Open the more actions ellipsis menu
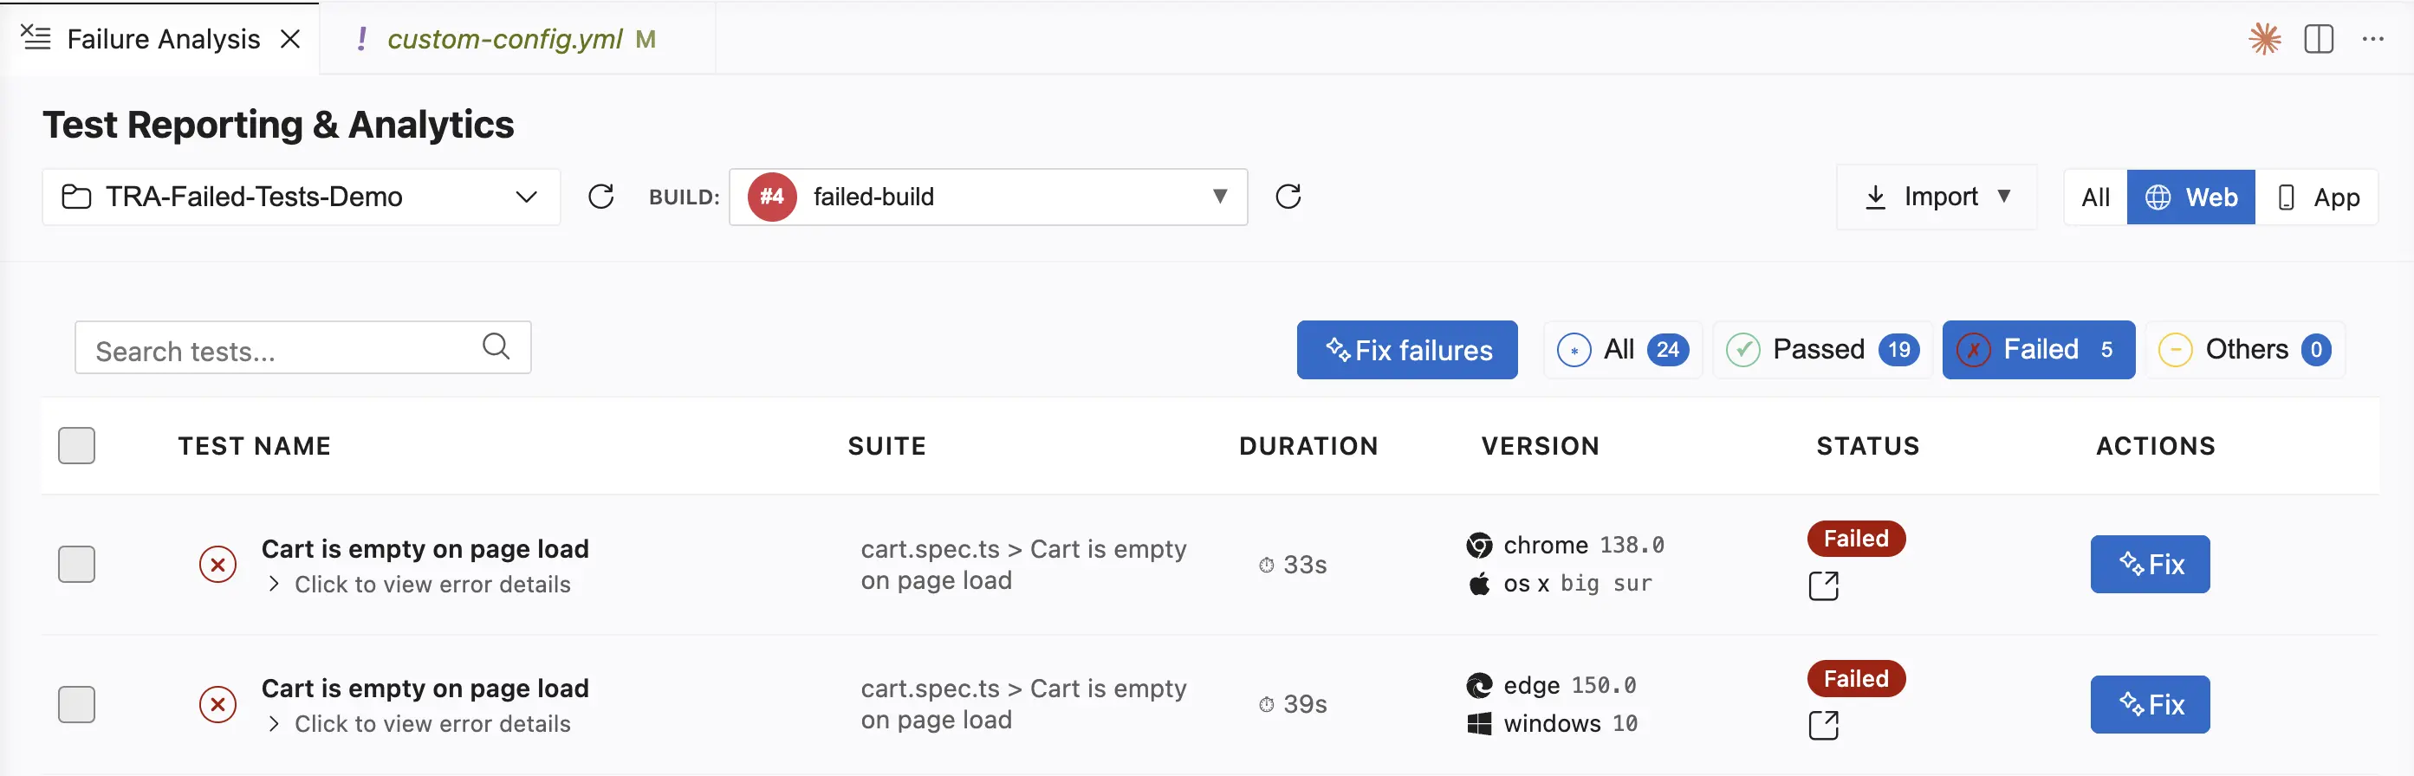2414x776 pixels. [x=2372, y=38]
